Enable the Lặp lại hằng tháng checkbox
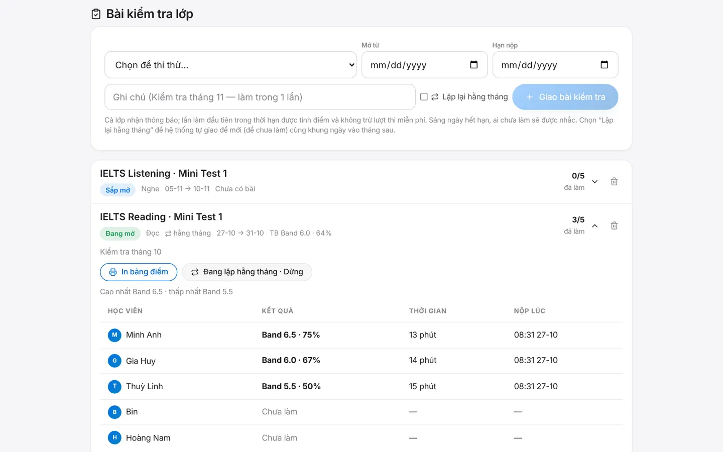 pos(424,97)
